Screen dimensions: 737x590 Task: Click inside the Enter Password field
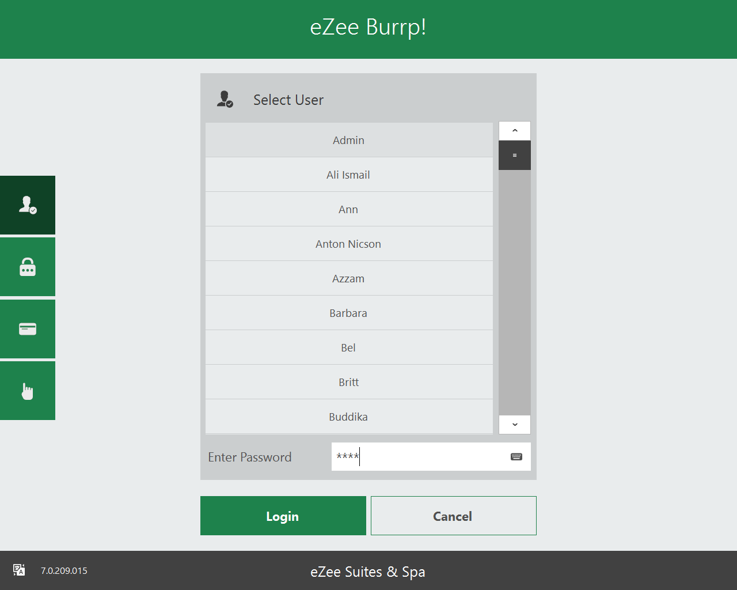[x=420, y=456]
